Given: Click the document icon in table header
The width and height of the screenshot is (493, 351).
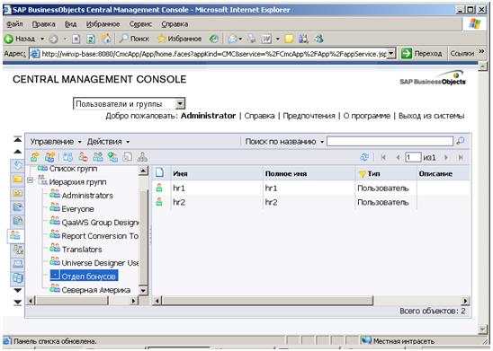Looking at the screenshot, I should 160,173.
